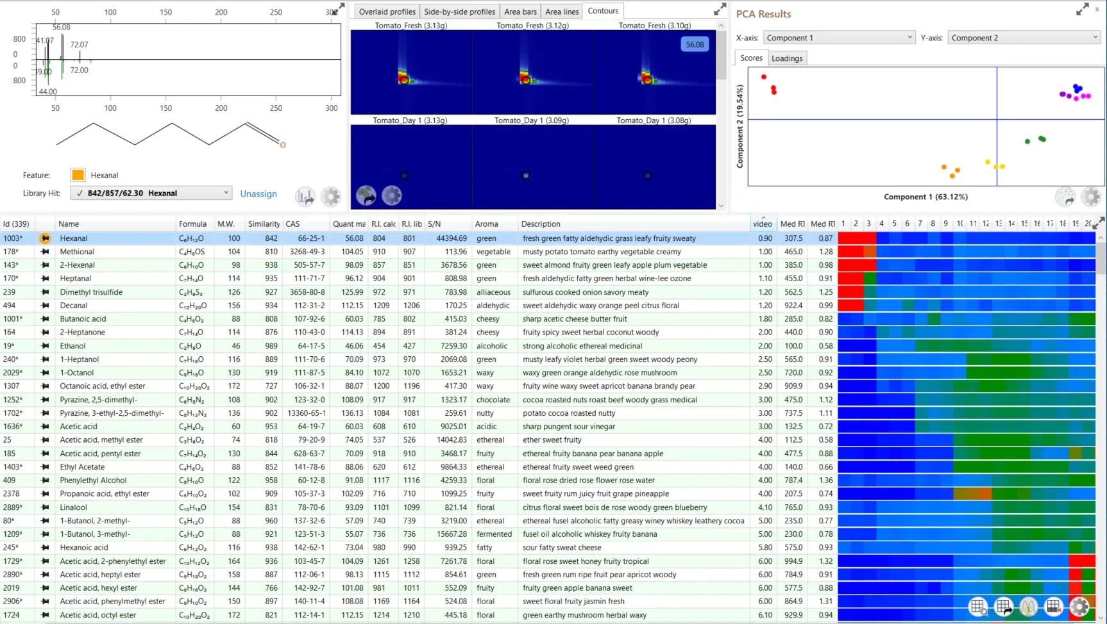Screen dimensions: 1107x624
Task: Click the highlighted pin icon on Hexanal row
Action: coord(45,238)
